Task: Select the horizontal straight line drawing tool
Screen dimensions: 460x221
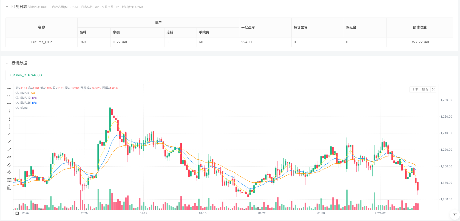Action: click(9, 88)
